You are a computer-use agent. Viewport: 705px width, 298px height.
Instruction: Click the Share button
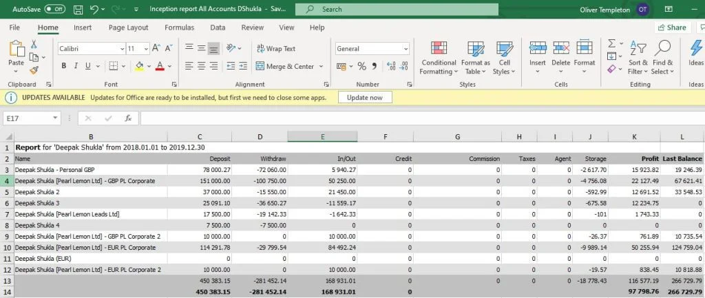click(672, 28)
